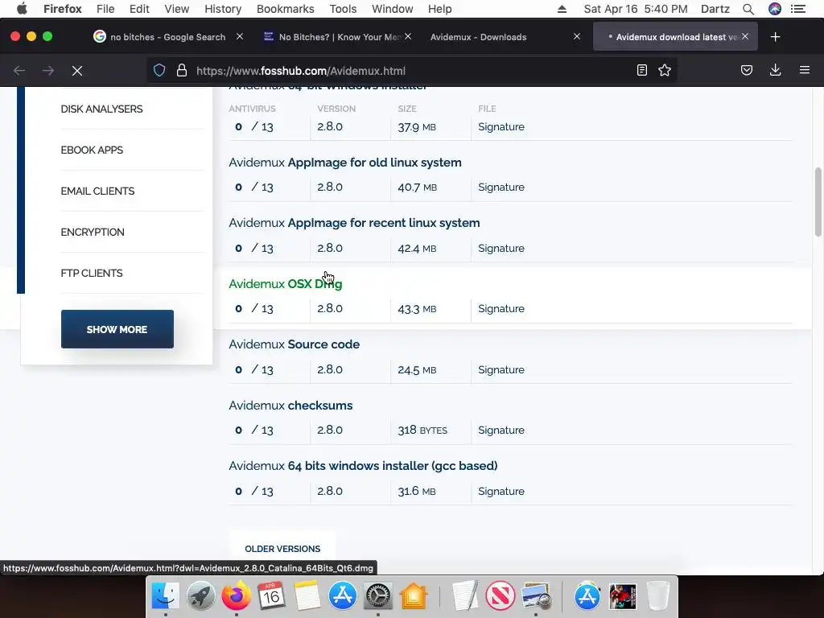The width and height of the screenshot is (824, 618).
Task: Download Avidemux Source code
Action: click(295, 344)
